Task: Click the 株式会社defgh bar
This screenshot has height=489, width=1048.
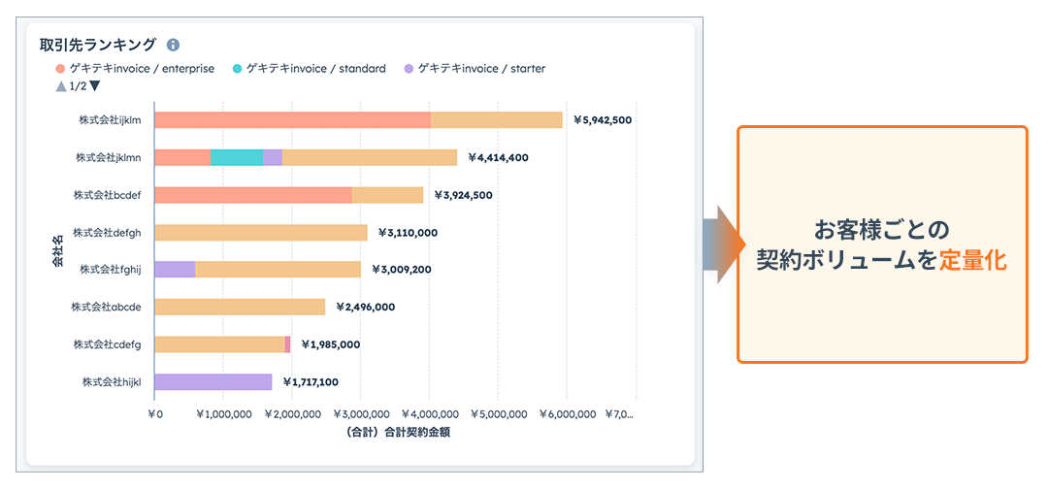Action: point(261,233)
